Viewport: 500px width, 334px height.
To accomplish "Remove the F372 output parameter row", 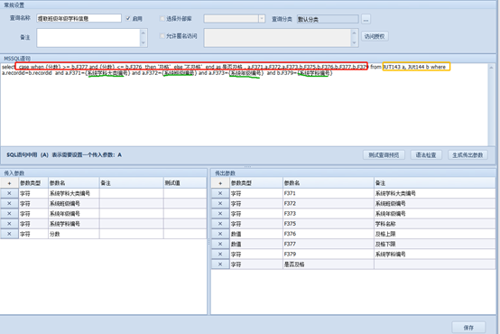I will [x=220, y=203].
